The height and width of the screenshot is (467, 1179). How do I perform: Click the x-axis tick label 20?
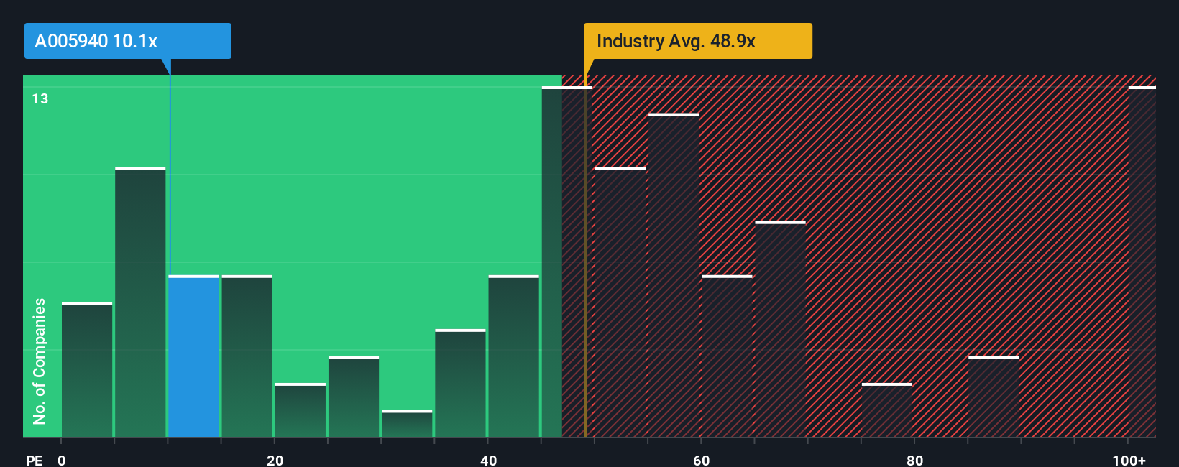(275, 461)
